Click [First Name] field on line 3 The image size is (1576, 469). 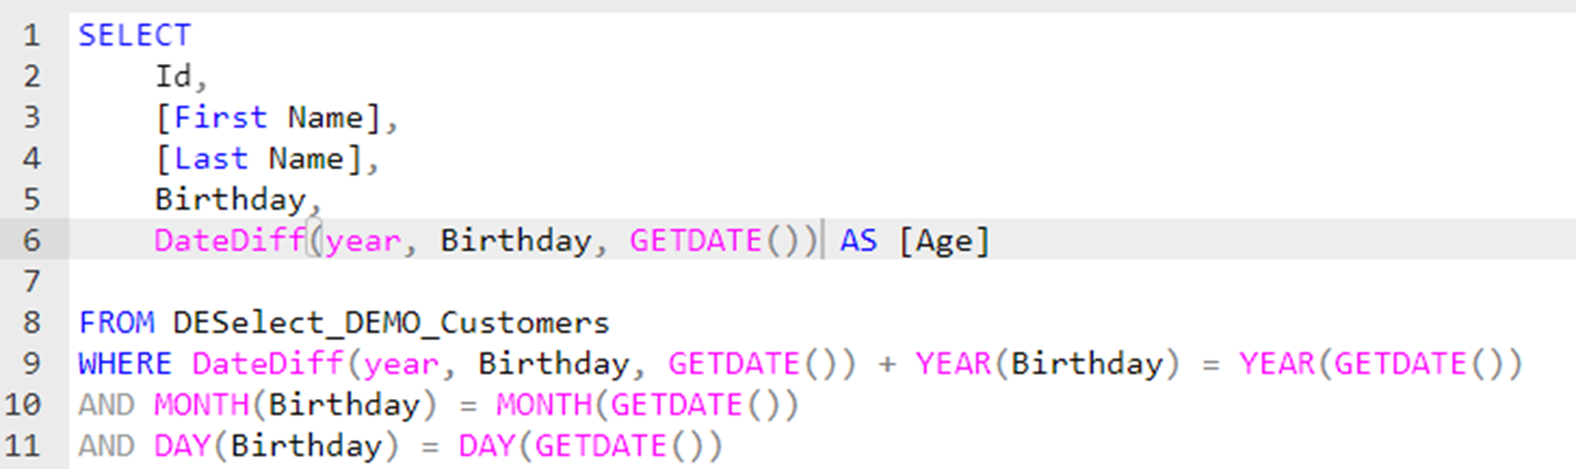click(268, 117)
